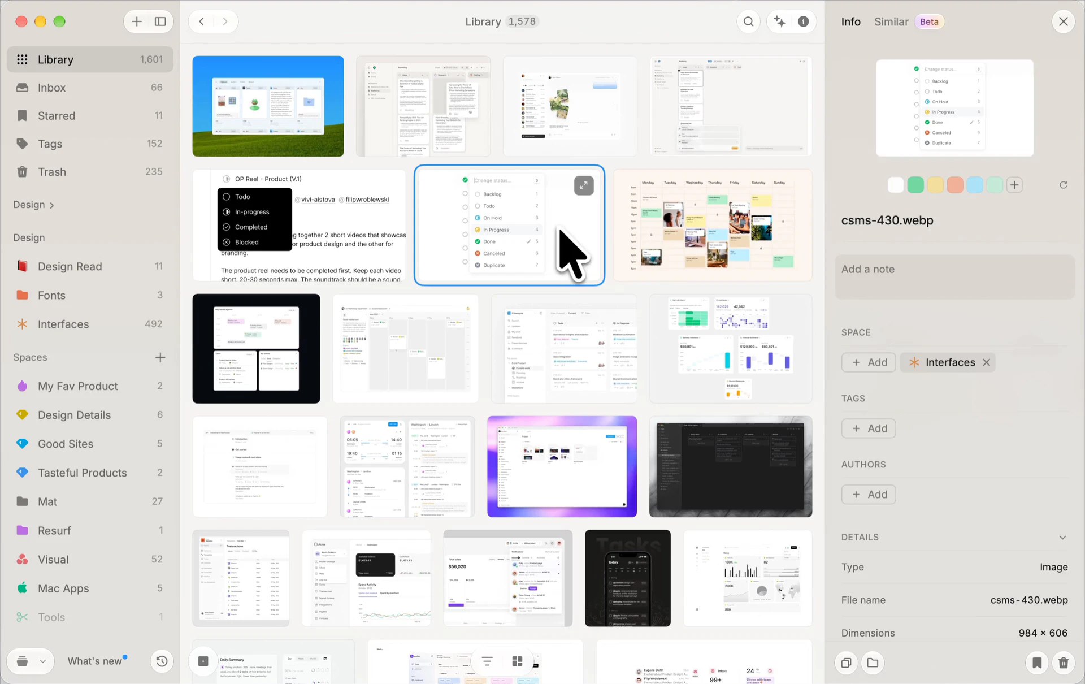Open Inbox in the sidebar
The height and width of the screenshot is (684, 1085).
pos(90,88)
